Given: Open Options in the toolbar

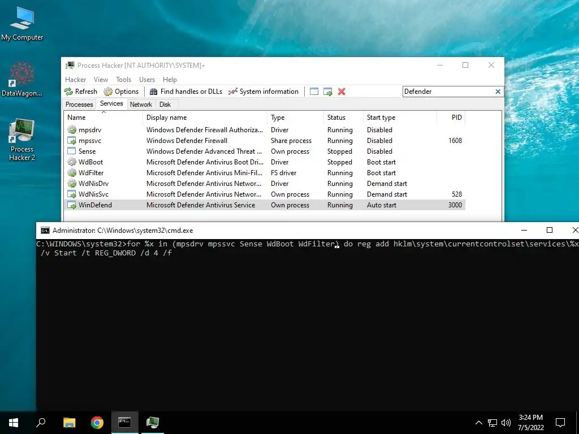Looking at the screenshot, I should (x=121, y=92).
